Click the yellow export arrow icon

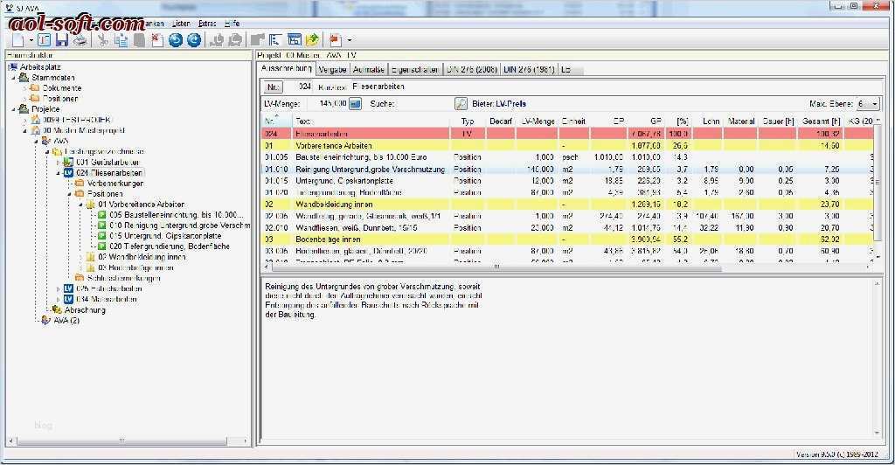click(312, 39)
